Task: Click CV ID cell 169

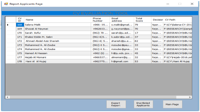Action: coord(20,29)
